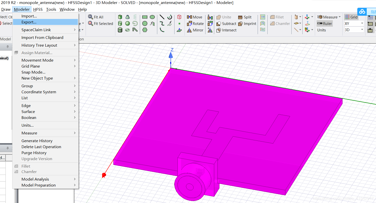Click the Units toolbar button

click(322, 30)
